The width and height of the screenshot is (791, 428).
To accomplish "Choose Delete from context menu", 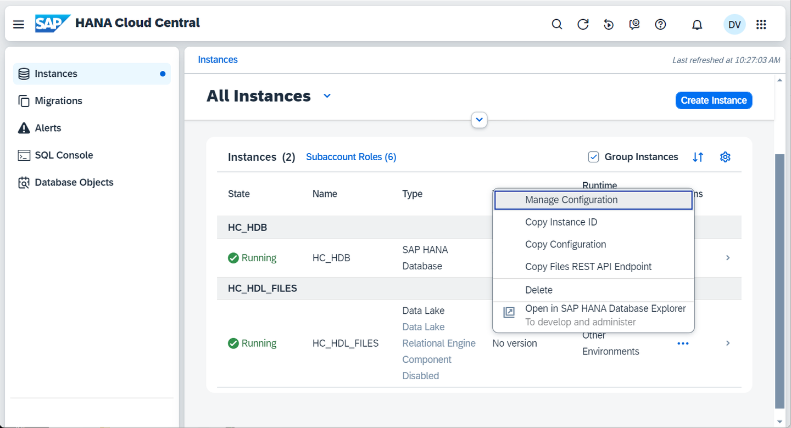I will tap(593, 290).
